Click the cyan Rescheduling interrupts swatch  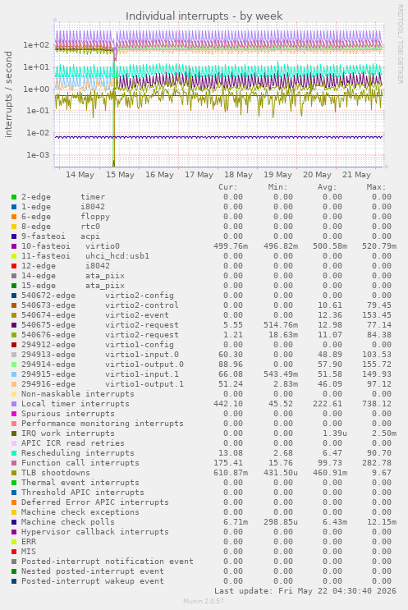click(14, 454)
